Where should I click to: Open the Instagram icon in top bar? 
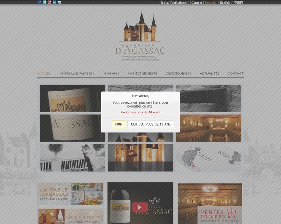59,3
